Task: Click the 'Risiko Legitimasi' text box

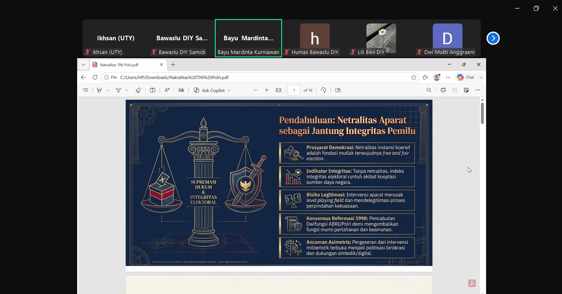Action: click(347, 200)
